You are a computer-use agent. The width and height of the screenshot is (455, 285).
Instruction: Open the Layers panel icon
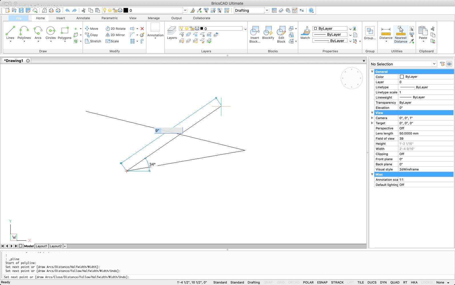(x=172, y=31)
